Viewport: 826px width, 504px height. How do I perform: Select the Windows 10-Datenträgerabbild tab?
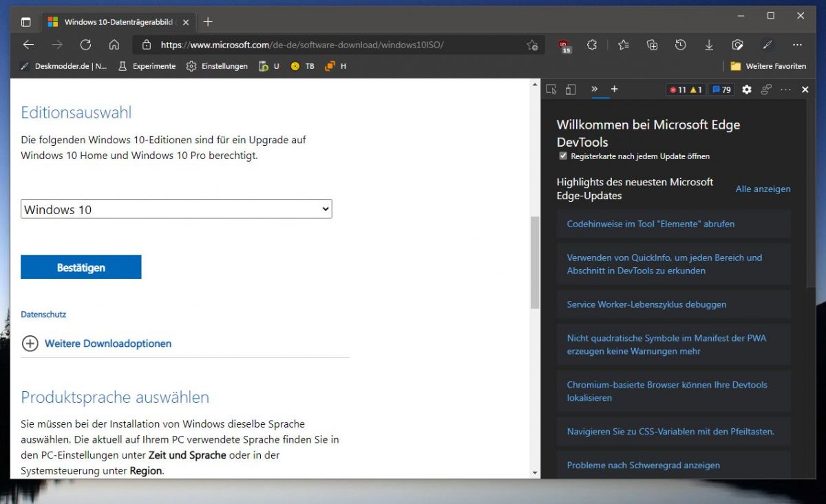click(117, 21)
